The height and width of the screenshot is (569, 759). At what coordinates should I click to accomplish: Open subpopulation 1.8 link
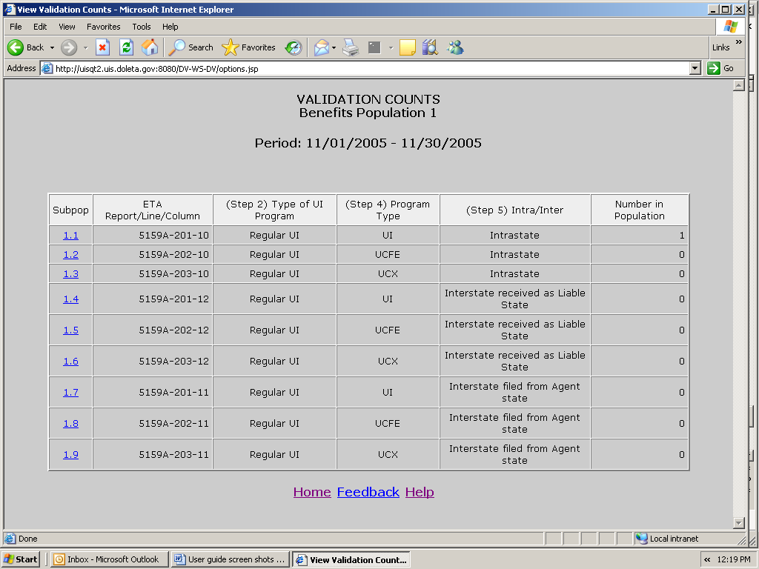[x=70, y=423]
